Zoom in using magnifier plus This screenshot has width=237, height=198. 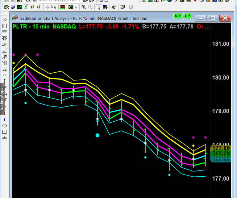pyautogui.click(x=84, y=7)
